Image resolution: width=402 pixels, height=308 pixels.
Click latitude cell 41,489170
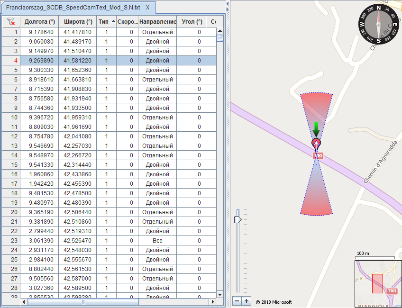tap(78, 42)
